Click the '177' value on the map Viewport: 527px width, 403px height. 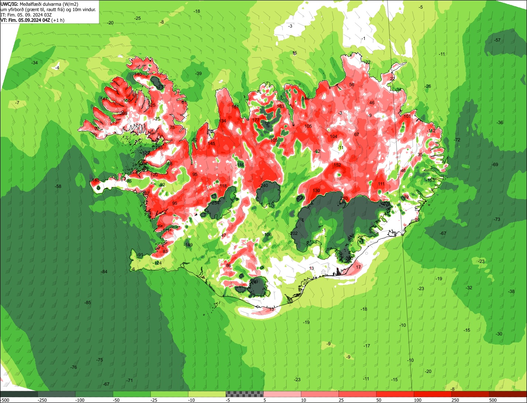point(256,120)
